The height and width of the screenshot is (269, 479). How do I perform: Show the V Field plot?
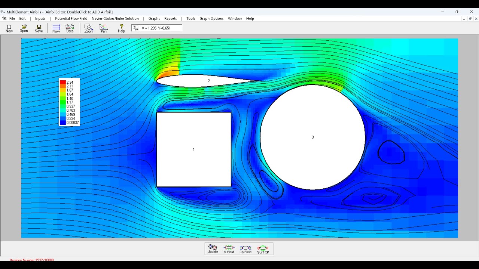[229, 249]
